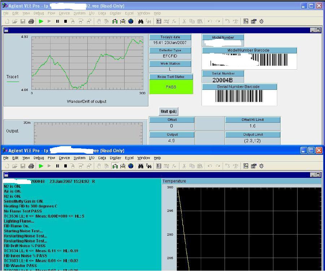
Task: Click the green Run button in the upper window
Action: 41,22
